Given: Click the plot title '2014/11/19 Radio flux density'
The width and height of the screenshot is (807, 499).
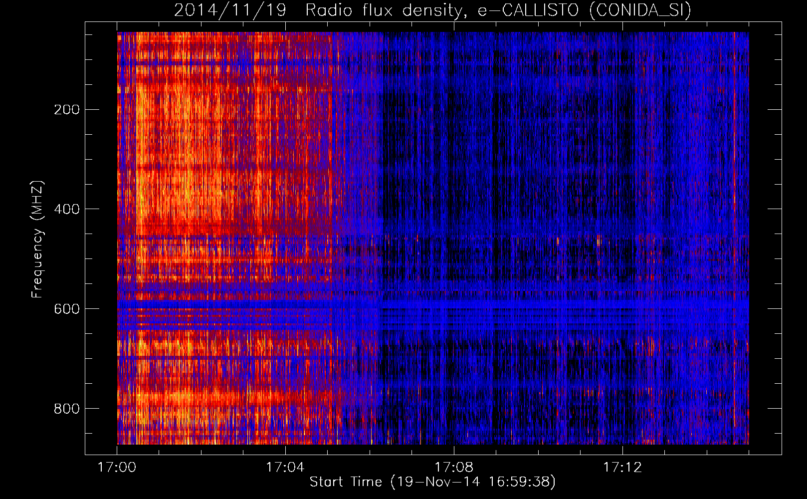Looking at the screenshot, I should (433, 10).
